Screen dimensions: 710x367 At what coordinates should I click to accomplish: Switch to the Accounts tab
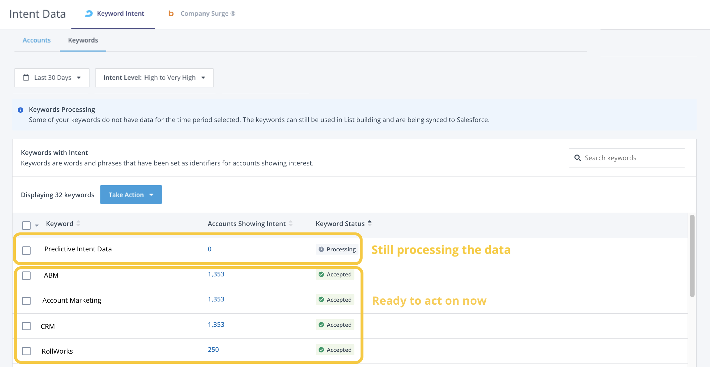[x=37, y=40]
